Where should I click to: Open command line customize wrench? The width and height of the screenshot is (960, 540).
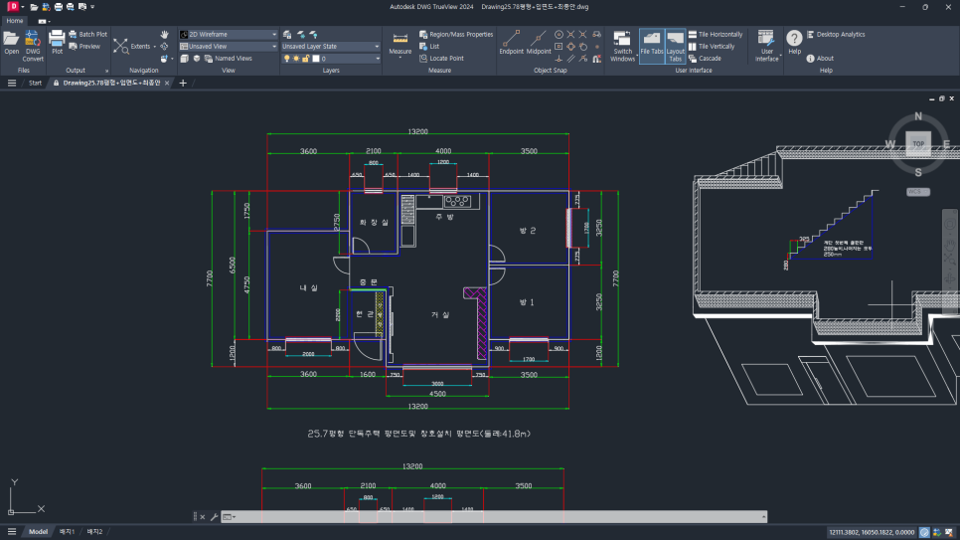[214, 517]
